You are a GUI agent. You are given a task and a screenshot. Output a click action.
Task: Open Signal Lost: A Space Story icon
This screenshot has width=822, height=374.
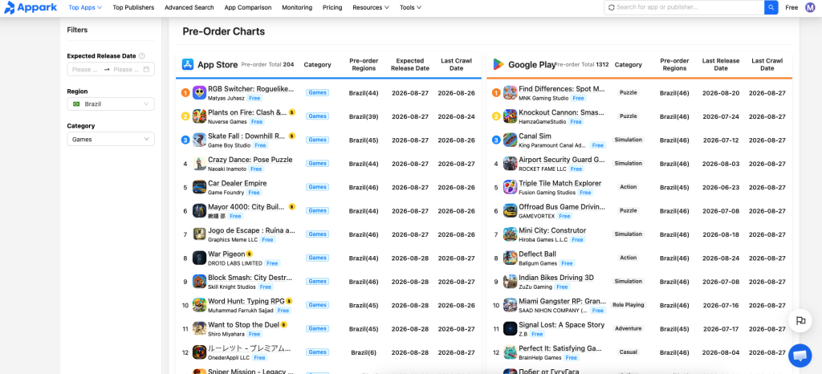click(510, 328)
